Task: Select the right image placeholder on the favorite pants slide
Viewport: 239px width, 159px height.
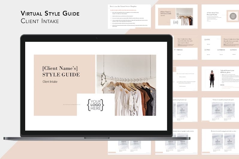Action: click(229, 110)
